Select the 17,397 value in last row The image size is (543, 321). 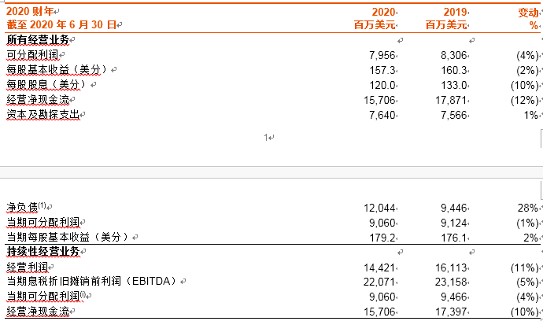pyautogui.click(x=451, y=312)
